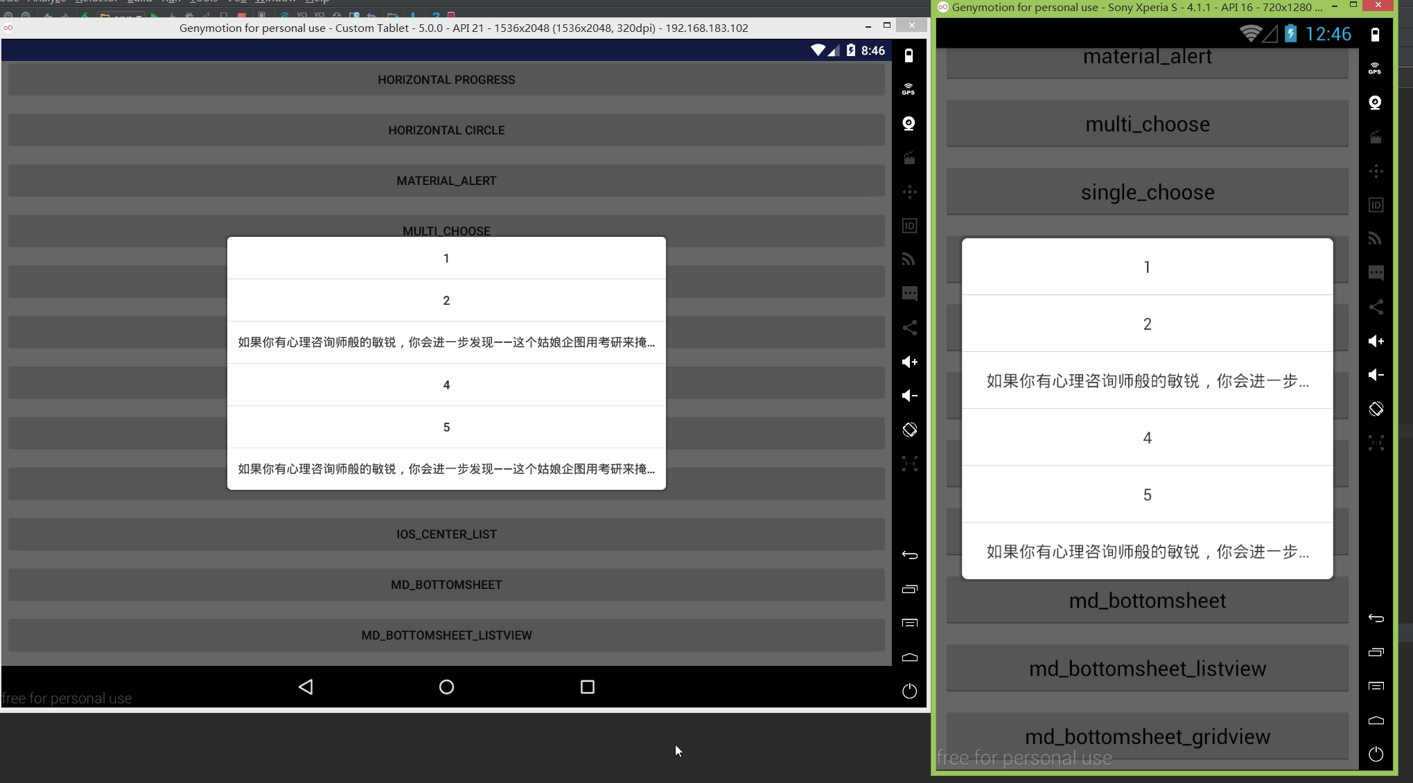
Task: Open battery widget in tablet emulator sidebar
Action: click(x=909, y=55)
